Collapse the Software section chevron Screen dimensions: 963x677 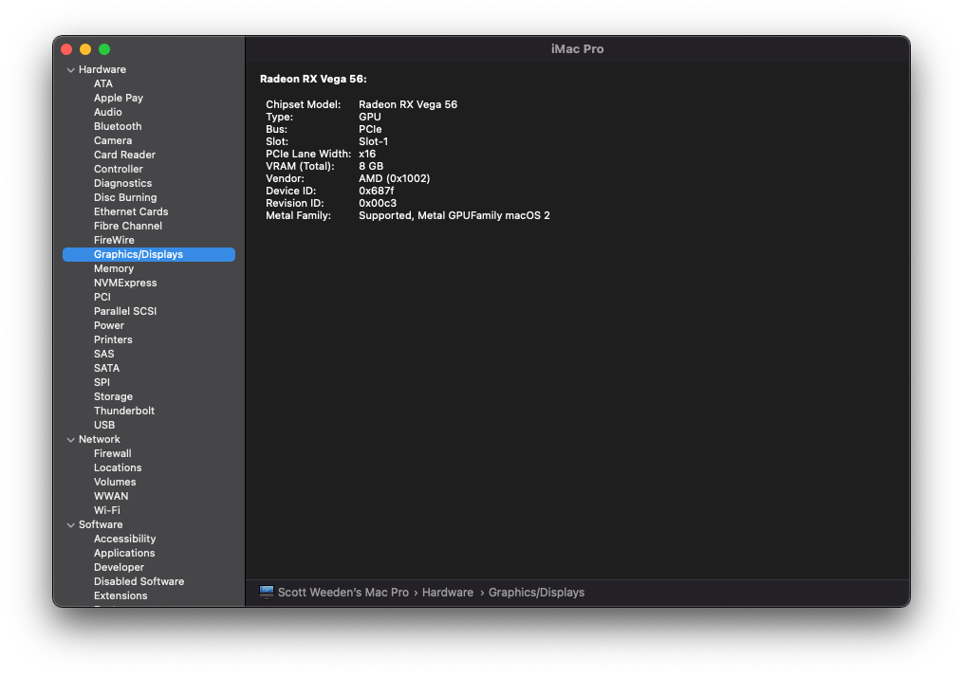(x=70, y=525)
